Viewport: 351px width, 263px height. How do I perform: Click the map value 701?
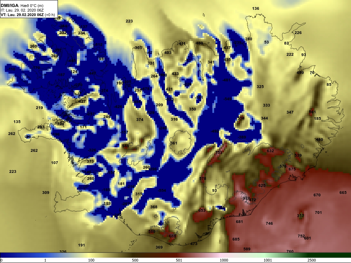(318, 213)
